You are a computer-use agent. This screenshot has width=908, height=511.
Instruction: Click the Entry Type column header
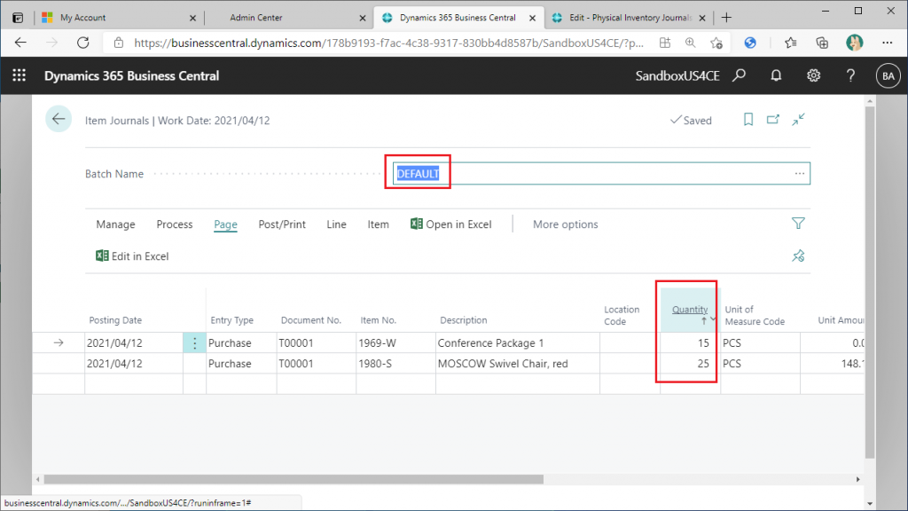pos(231,319)
